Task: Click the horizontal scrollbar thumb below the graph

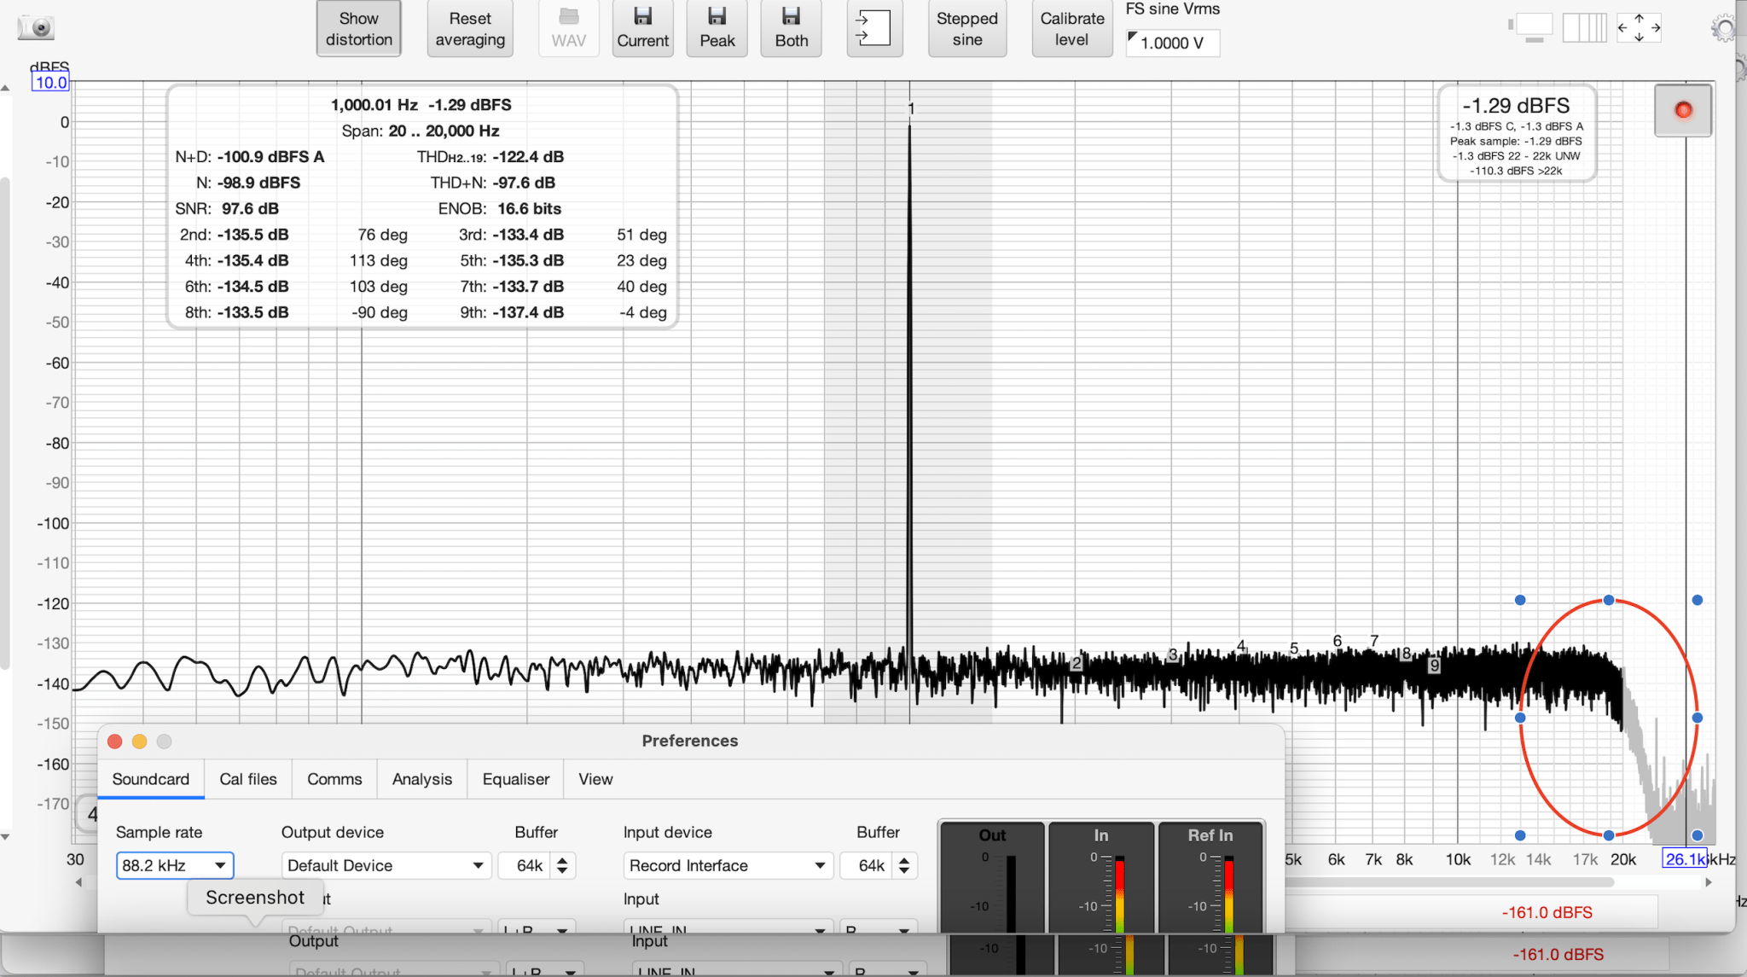Action: click(1450, 882)
